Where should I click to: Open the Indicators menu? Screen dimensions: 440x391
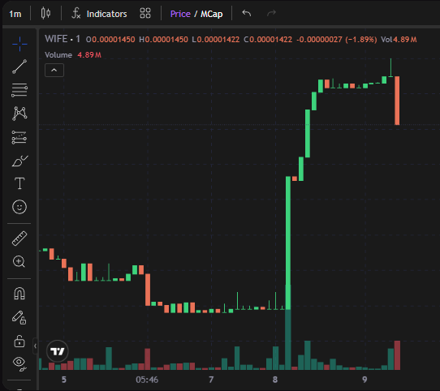tap(100, 14)
